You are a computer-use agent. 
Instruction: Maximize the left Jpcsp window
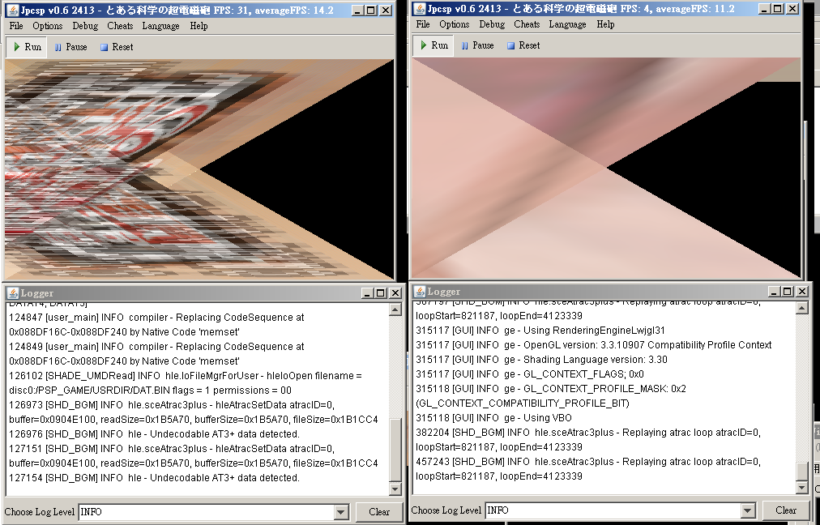tap(371, 10)
